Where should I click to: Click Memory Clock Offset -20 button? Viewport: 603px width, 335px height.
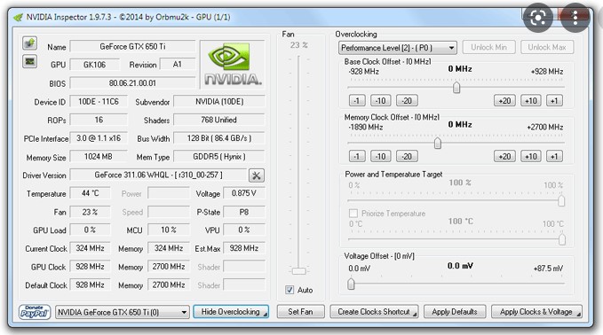click(x=407, y=156)
